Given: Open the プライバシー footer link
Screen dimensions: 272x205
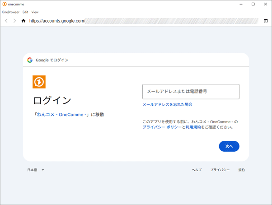Looking at the screenshot, I should pos(220,170).
